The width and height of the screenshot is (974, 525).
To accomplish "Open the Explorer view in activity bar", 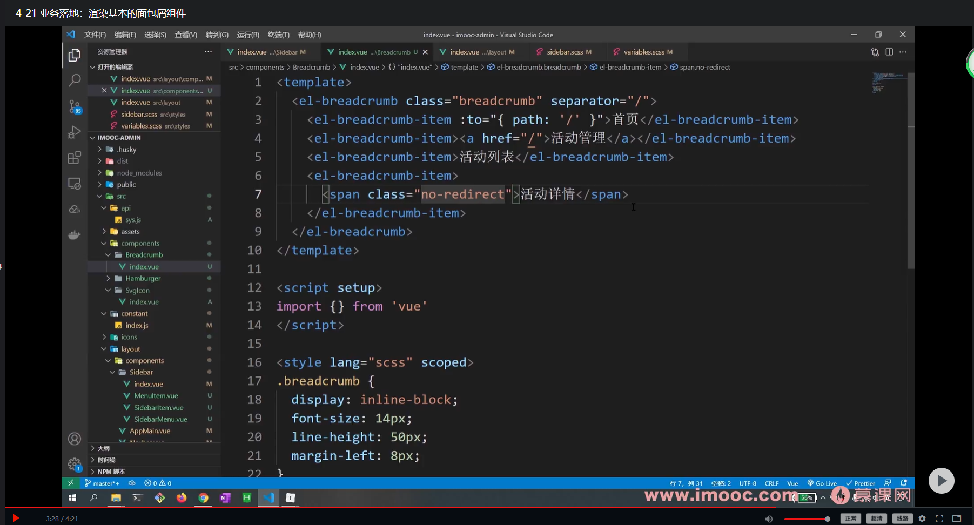I will tap(75, 55).
